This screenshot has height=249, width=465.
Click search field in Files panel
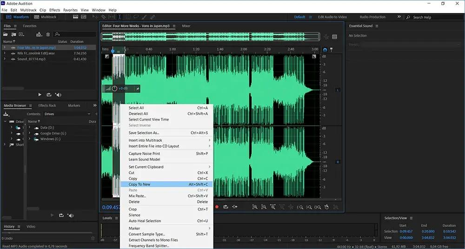pyautogui.click(x=75, y=35)
